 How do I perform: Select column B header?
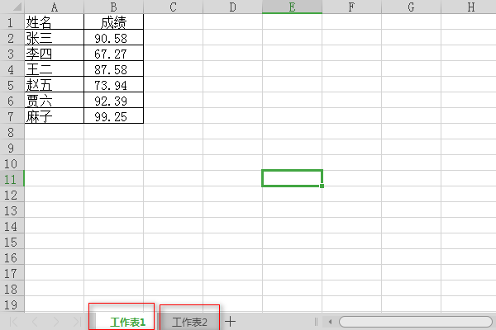pos(113,7)
